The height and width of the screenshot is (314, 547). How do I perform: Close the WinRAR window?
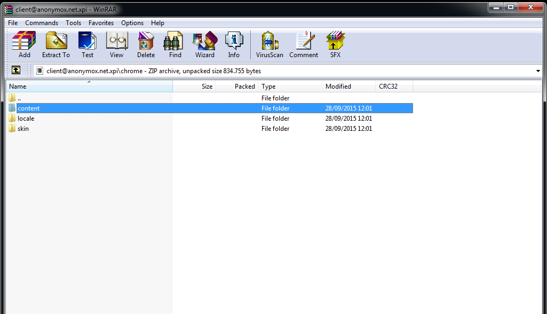(530, 7)
